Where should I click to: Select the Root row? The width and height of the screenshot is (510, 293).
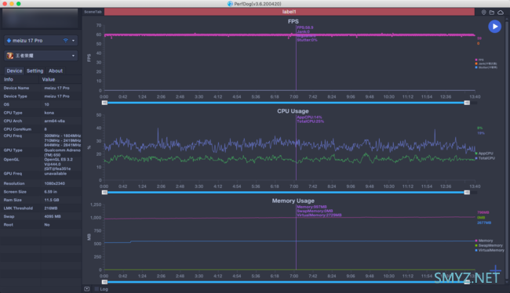point(41,225)
